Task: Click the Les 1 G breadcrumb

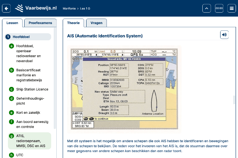Action: click(x=85, y=9)
